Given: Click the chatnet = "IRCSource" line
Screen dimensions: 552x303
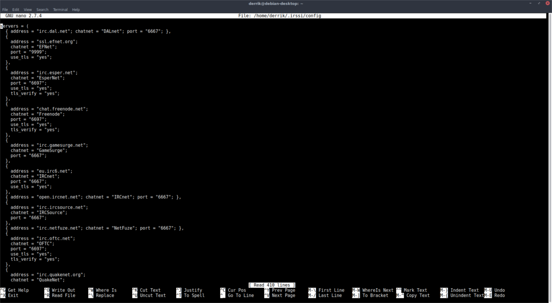Looking at the screenshot, I should click(x=39, y=213).
